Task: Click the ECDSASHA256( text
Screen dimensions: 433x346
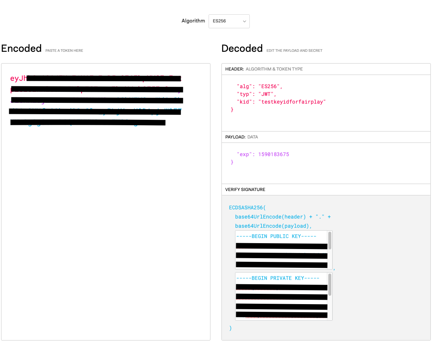Action: tap(247, 208)
